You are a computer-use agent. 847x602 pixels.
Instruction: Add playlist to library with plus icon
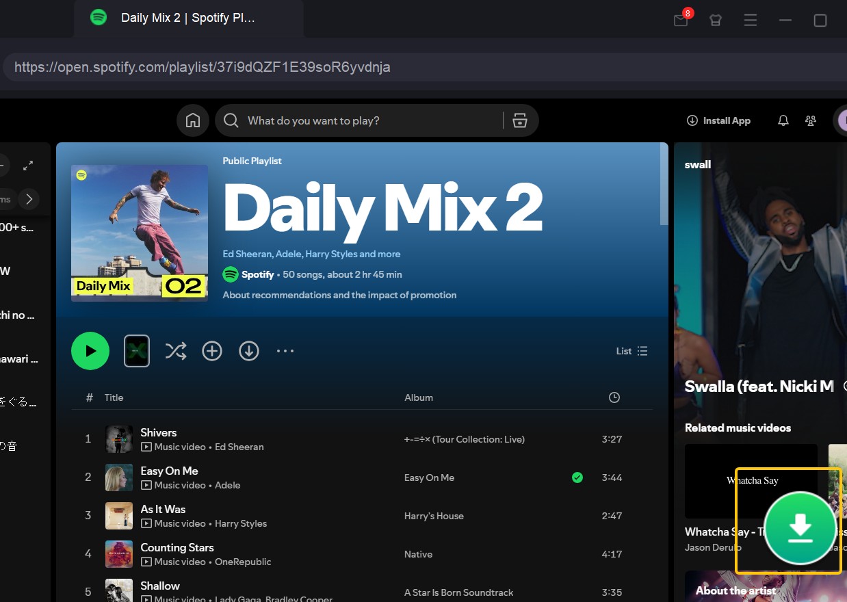point(212,351)
